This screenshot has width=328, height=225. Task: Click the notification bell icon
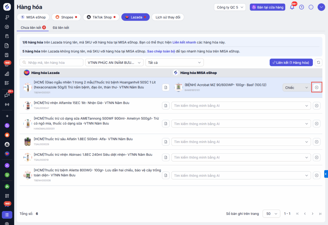pyautogui.click(x=292, y=7)
